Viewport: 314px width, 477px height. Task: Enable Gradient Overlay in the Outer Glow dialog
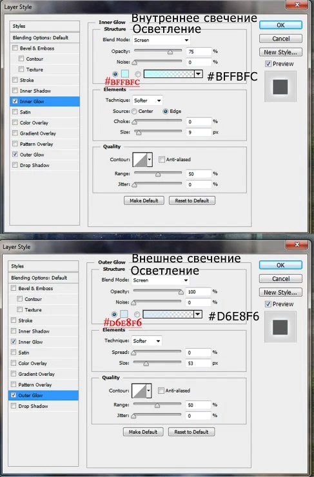pos(14,374)
